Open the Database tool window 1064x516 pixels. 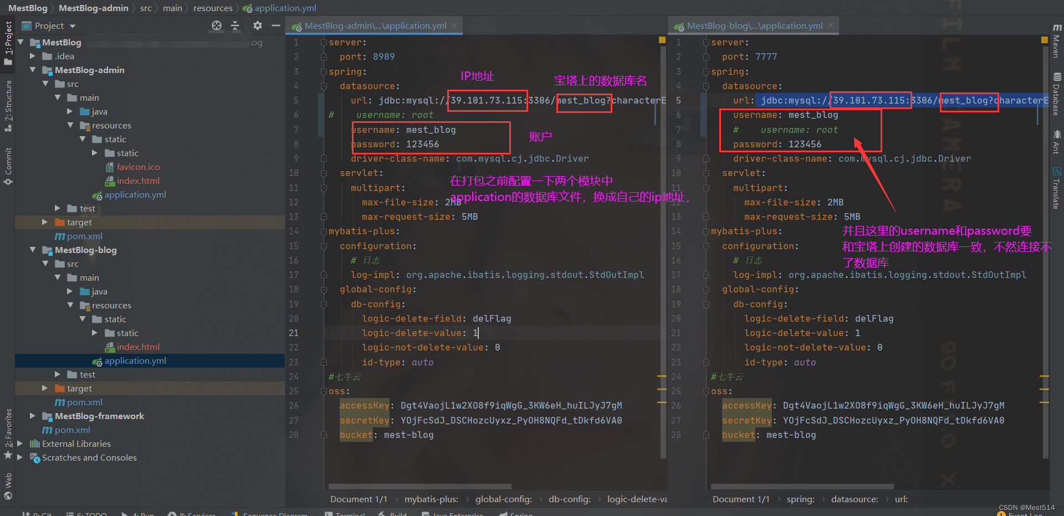[1057, 94]
